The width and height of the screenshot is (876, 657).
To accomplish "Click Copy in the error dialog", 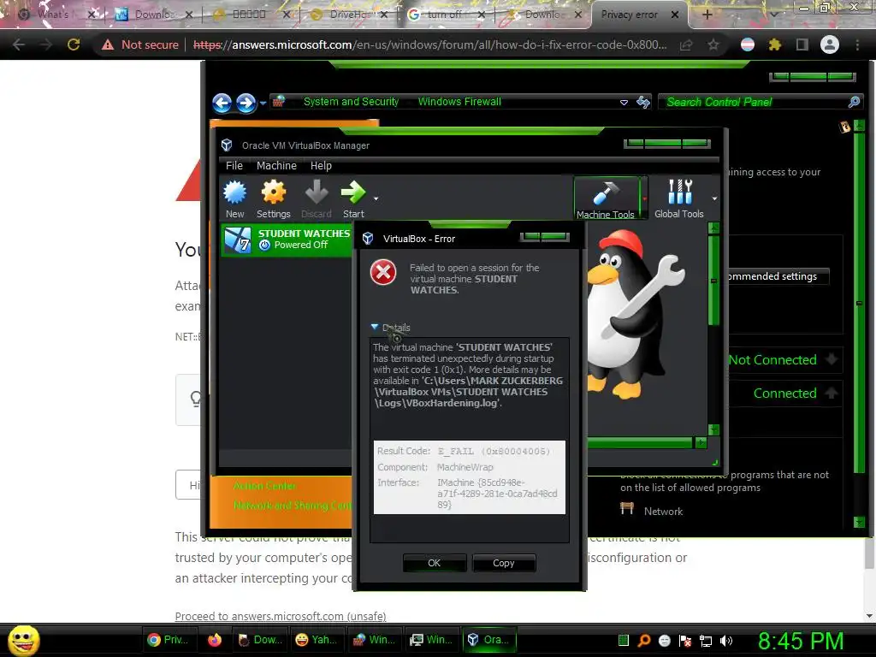I will [x=503, y=563].
